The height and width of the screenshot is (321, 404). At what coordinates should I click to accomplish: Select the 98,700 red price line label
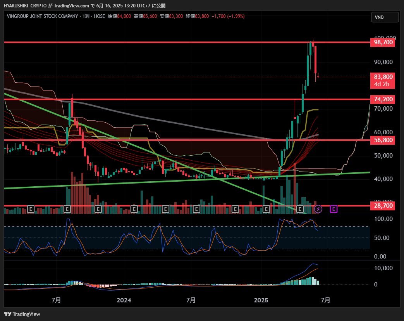tap(383, 42)
